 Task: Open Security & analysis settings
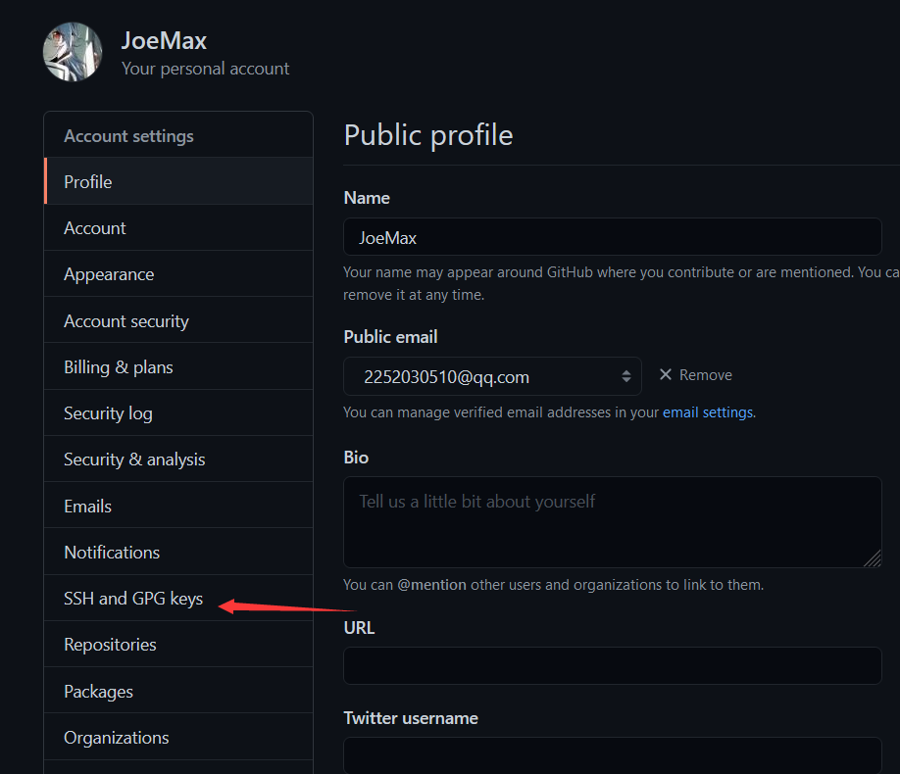(x=178, y=460)
